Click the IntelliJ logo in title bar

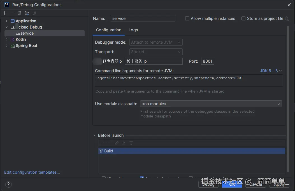click(x=7, y=5)
